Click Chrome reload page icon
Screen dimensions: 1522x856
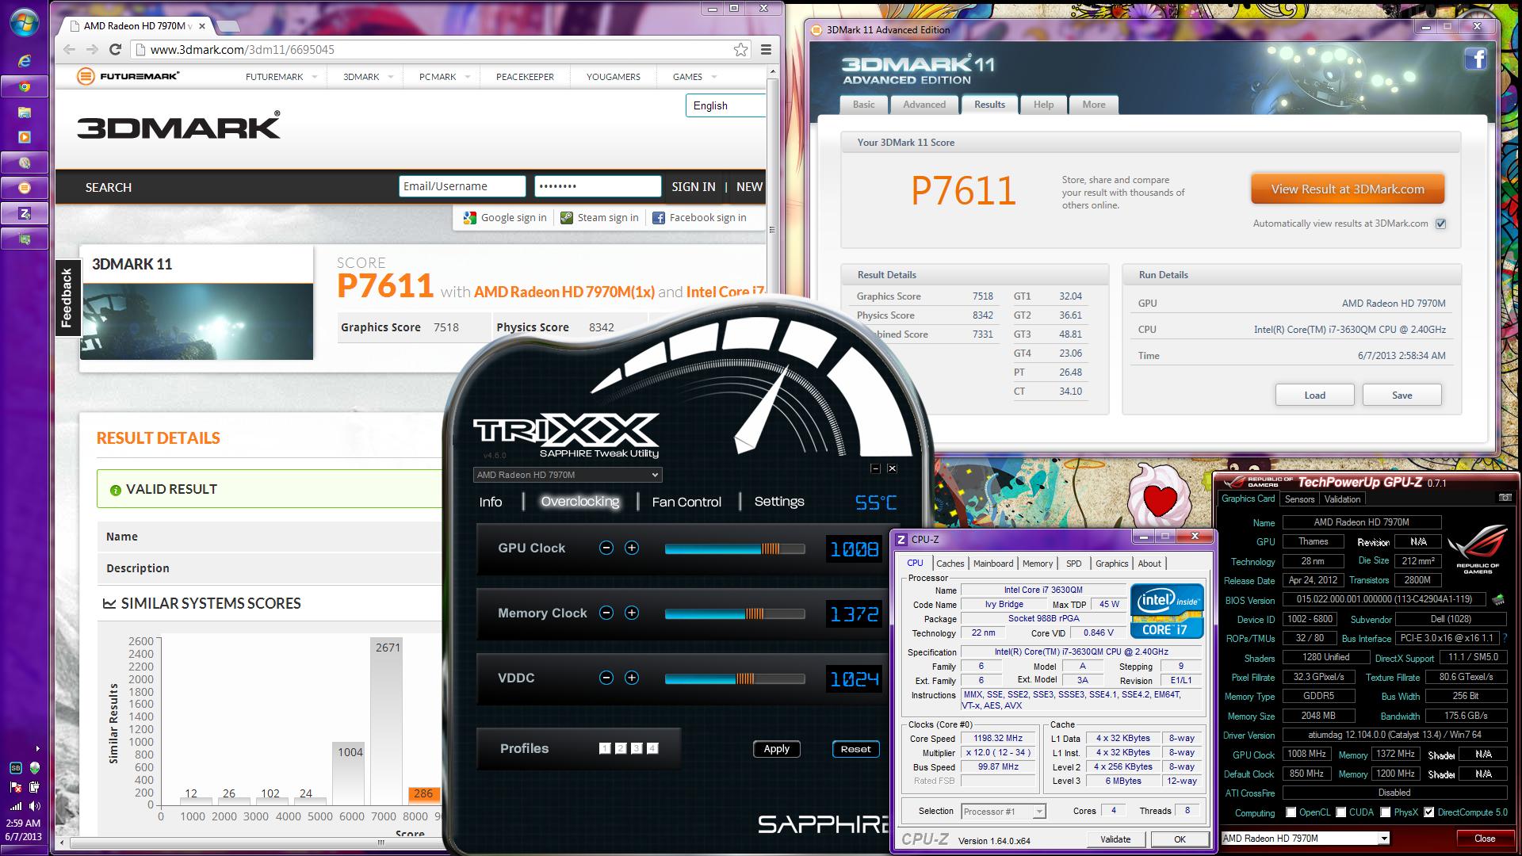tap(115, 49)
